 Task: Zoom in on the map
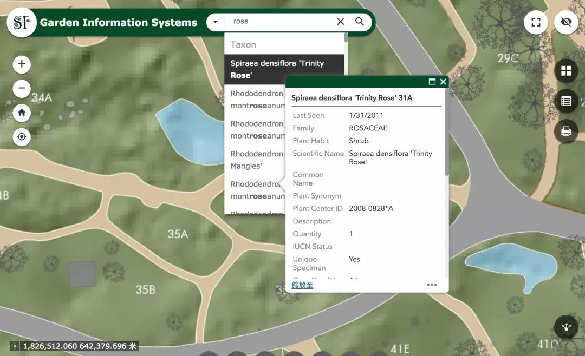point(22,64)
